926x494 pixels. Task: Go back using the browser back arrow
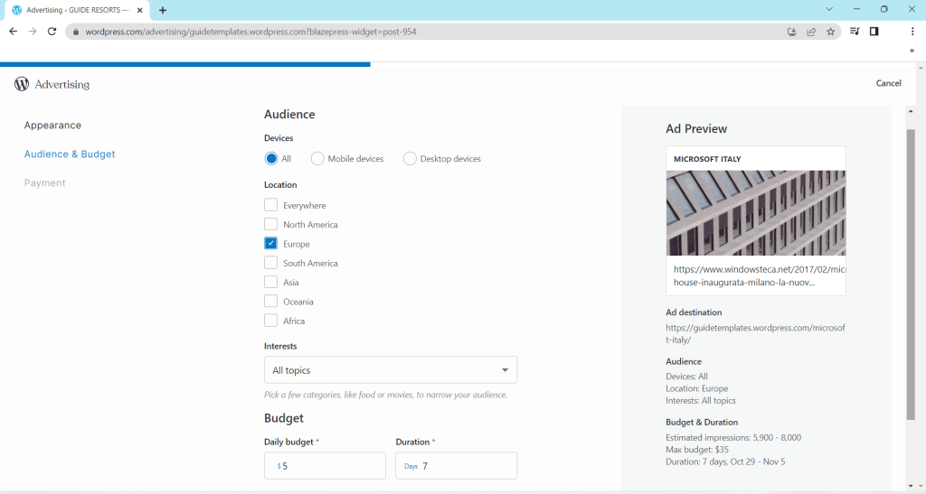(13, 32)
